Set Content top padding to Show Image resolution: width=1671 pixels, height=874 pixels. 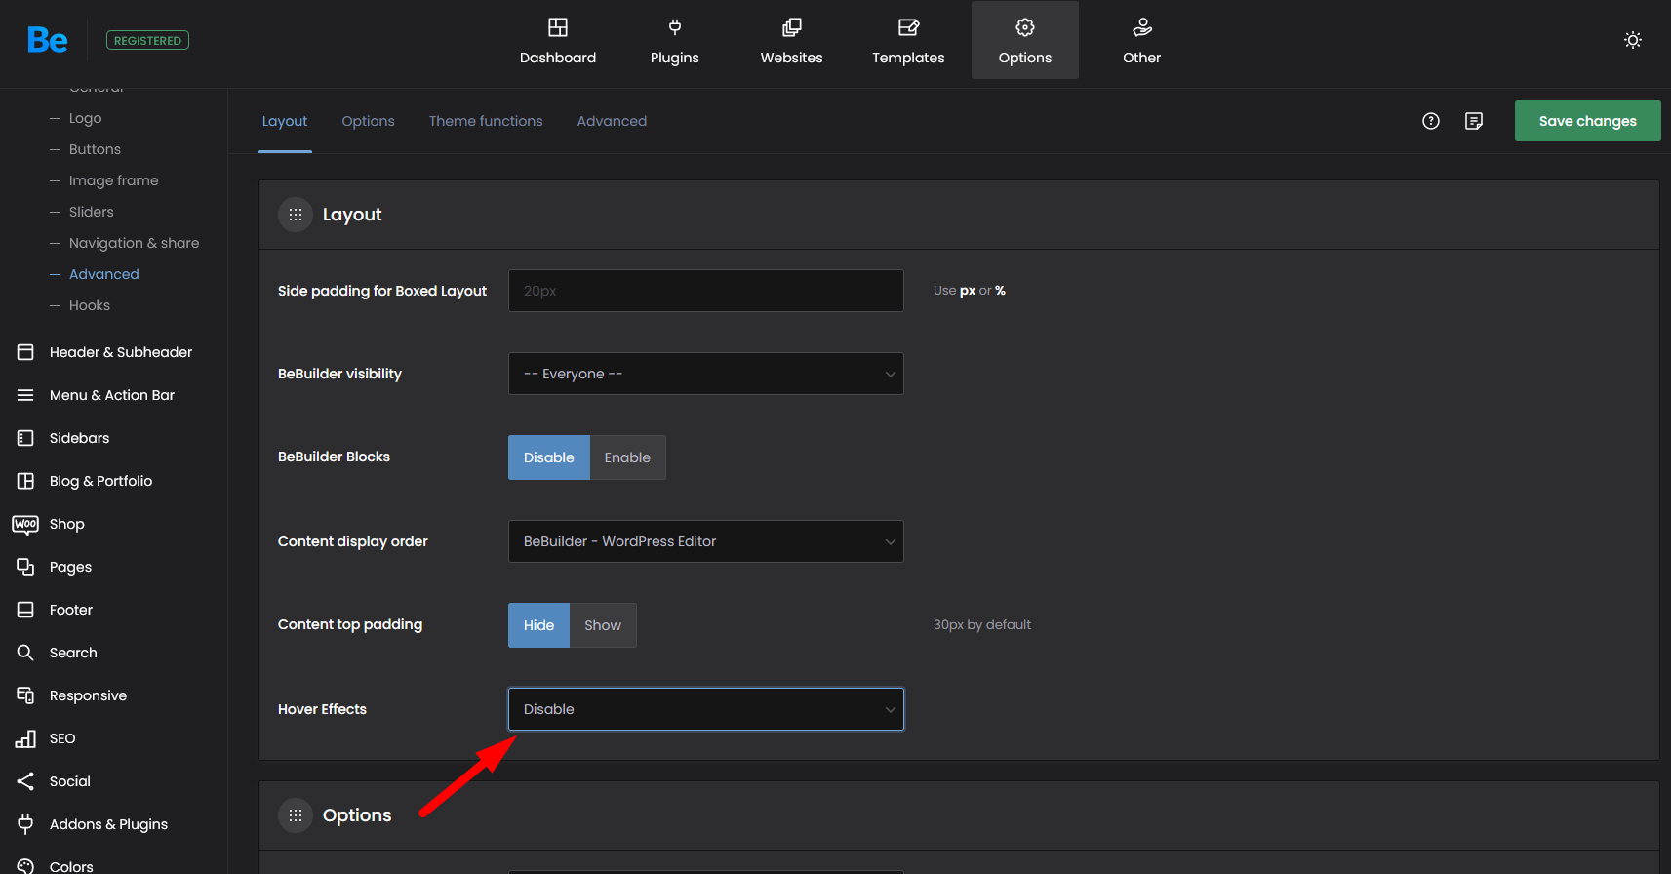click(603, 625)
